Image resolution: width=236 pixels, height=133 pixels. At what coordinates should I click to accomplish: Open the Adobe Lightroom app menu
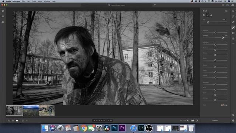(13, 1)
